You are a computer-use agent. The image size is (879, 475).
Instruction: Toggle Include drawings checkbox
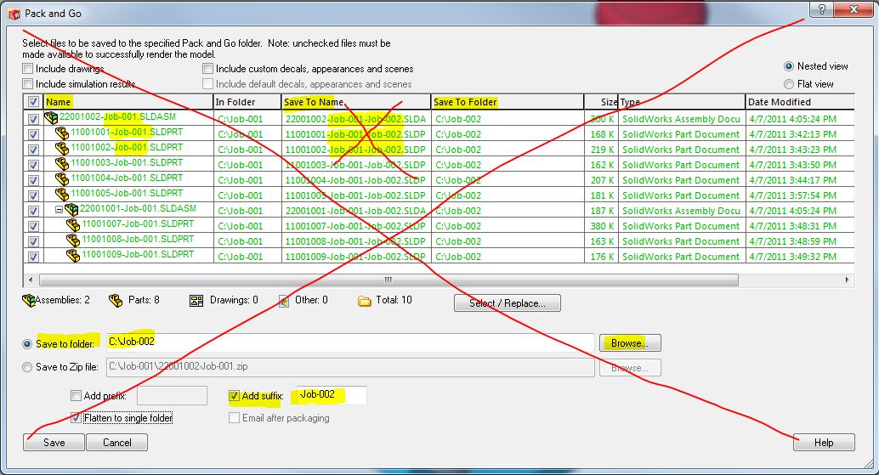tap(27, 68)
